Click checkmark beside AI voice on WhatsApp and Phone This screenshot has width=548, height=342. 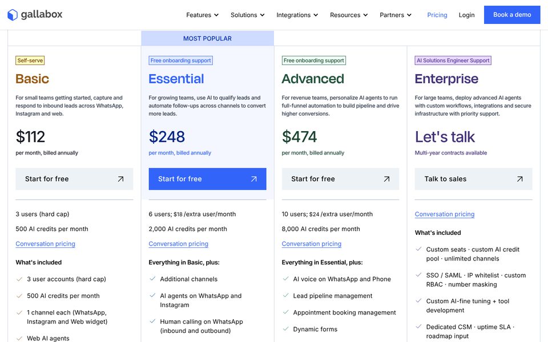pyautogui.click(x=285, y=279)
